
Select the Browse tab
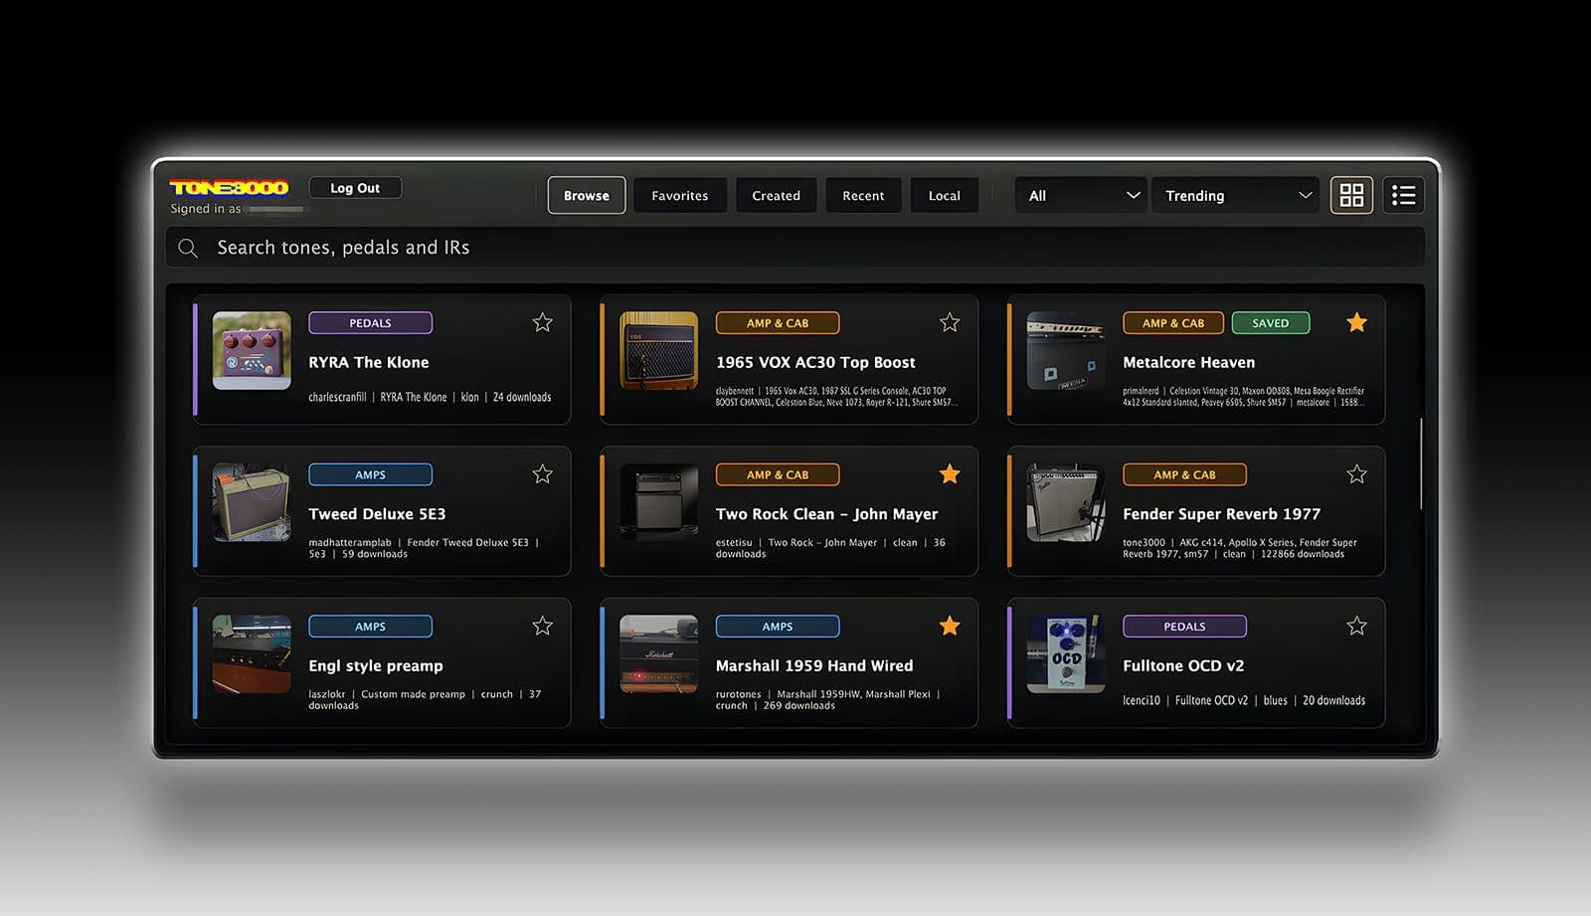(587, 195)
